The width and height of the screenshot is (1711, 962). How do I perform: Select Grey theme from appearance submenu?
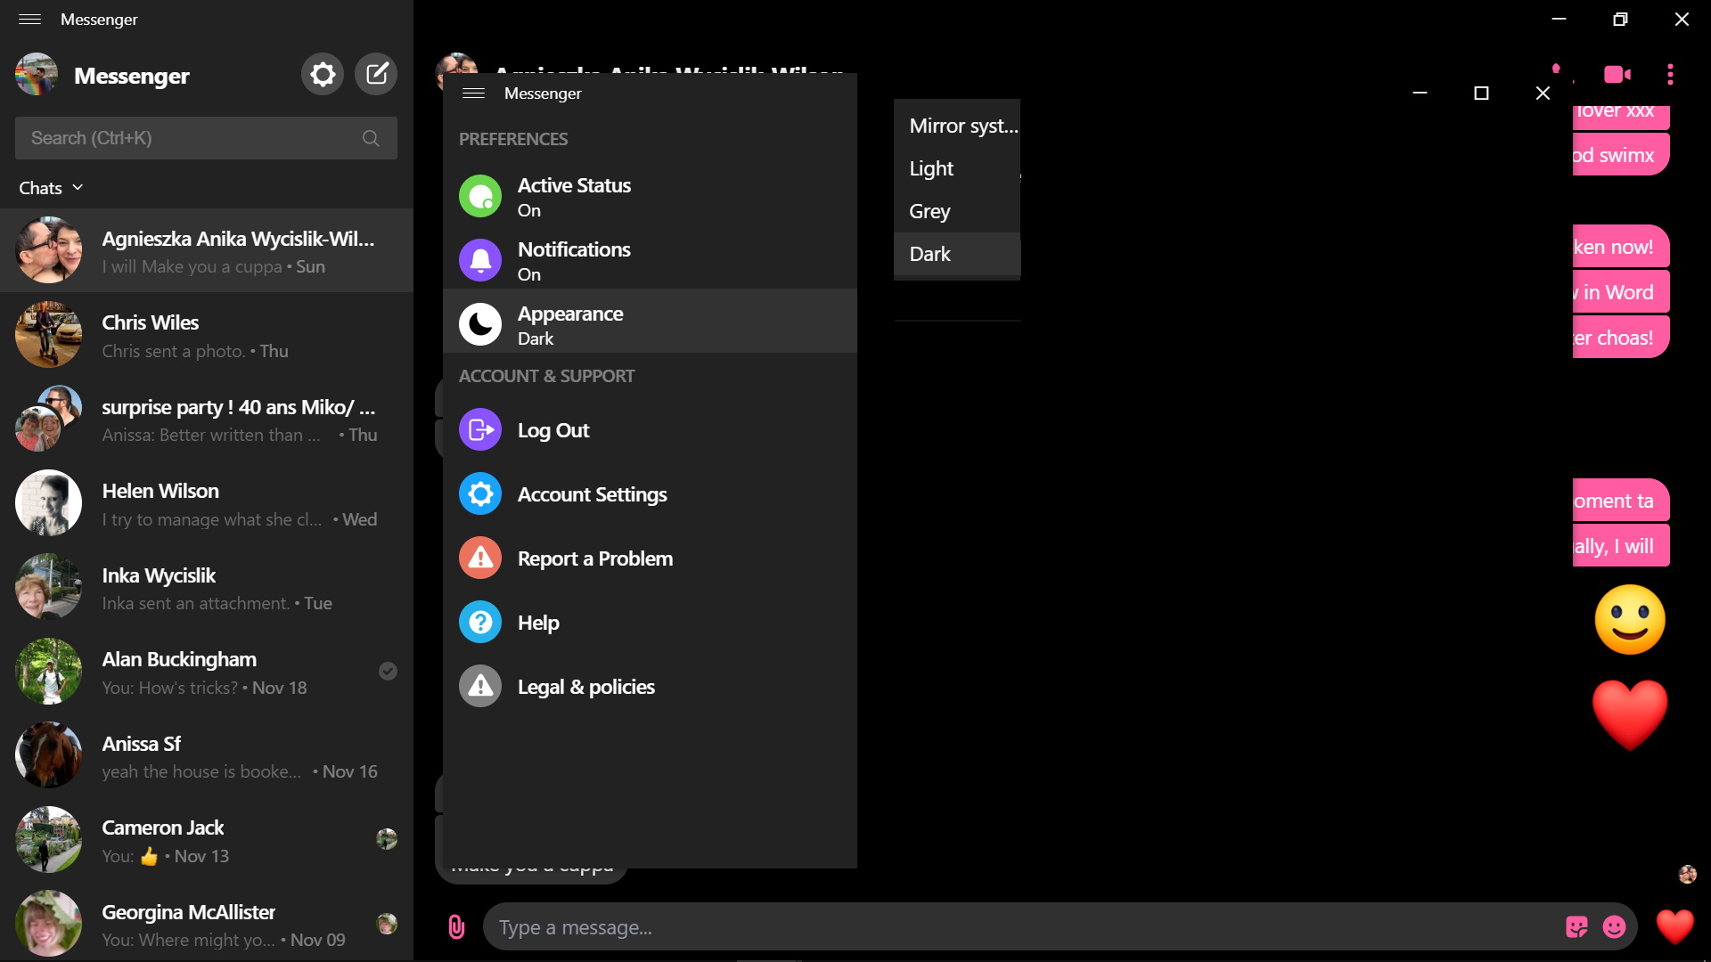click(x=929, y=210)
